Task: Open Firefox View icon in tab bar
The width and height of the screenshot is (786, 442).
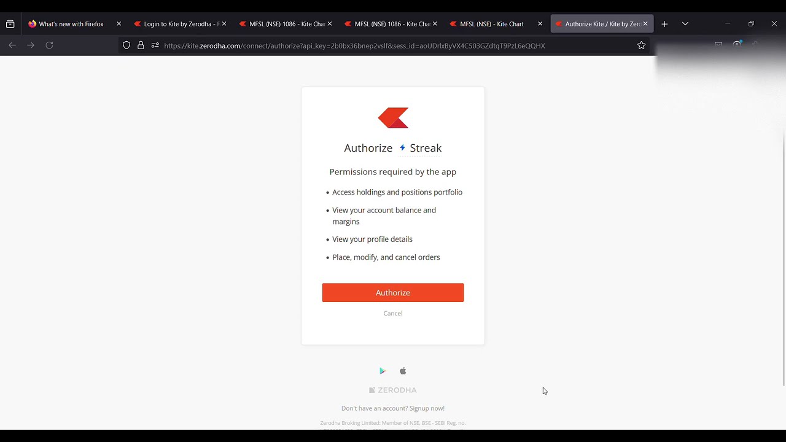Action: pos(10,24)
